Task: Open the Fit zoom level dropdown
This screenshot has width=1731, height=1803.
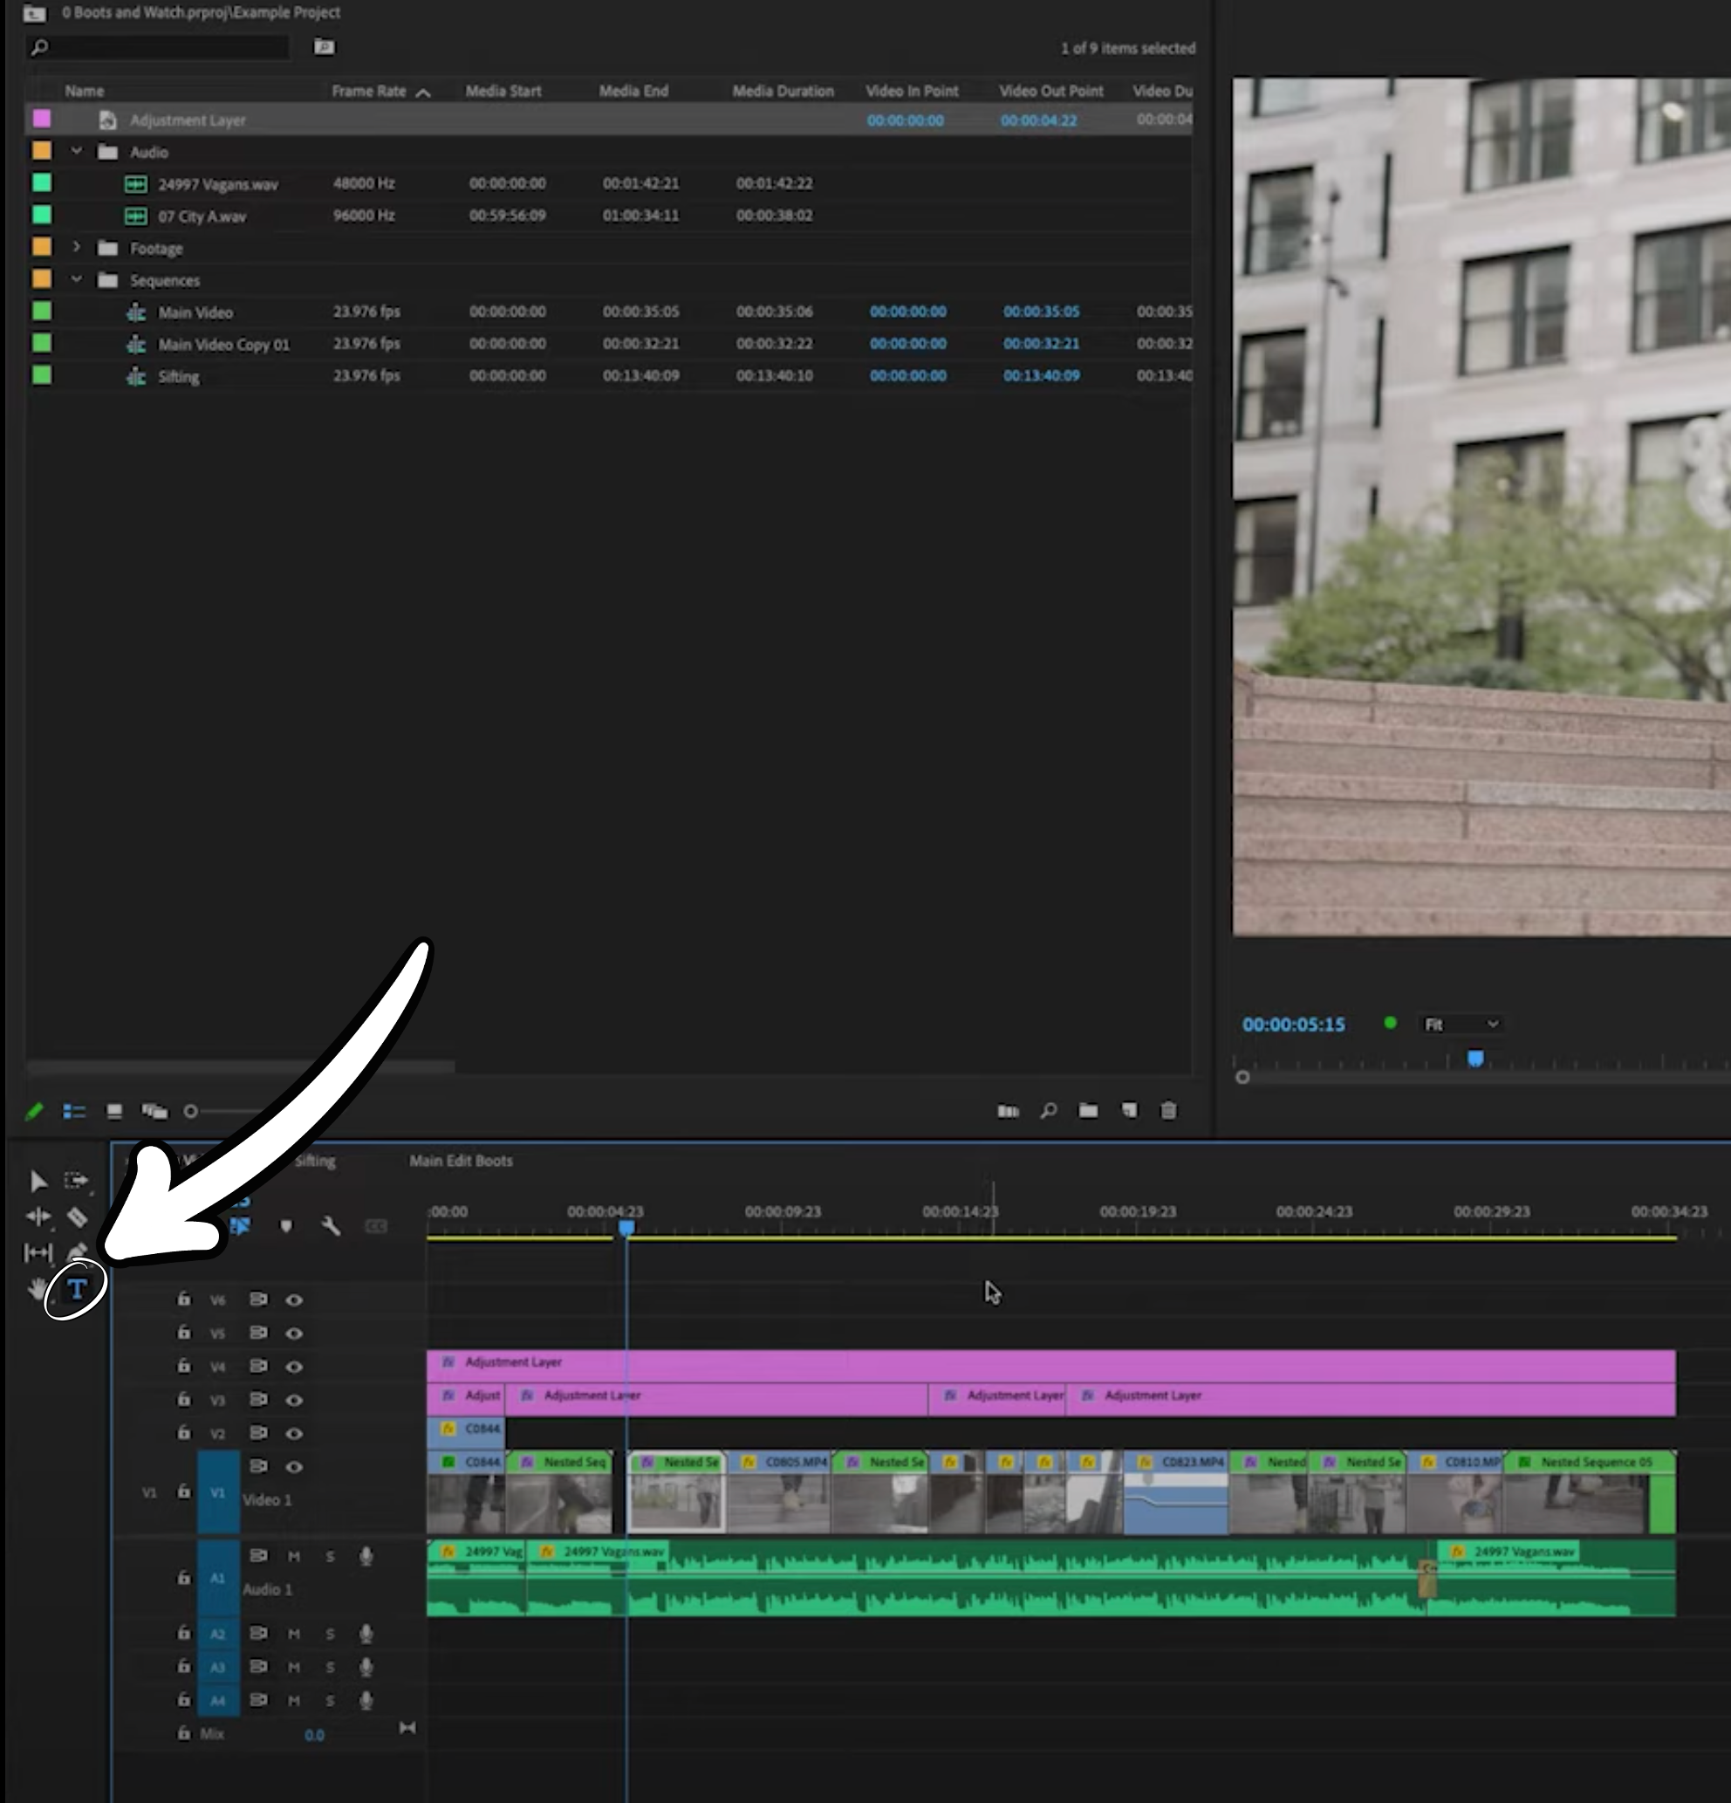Action: (x=1461, y=1024)
